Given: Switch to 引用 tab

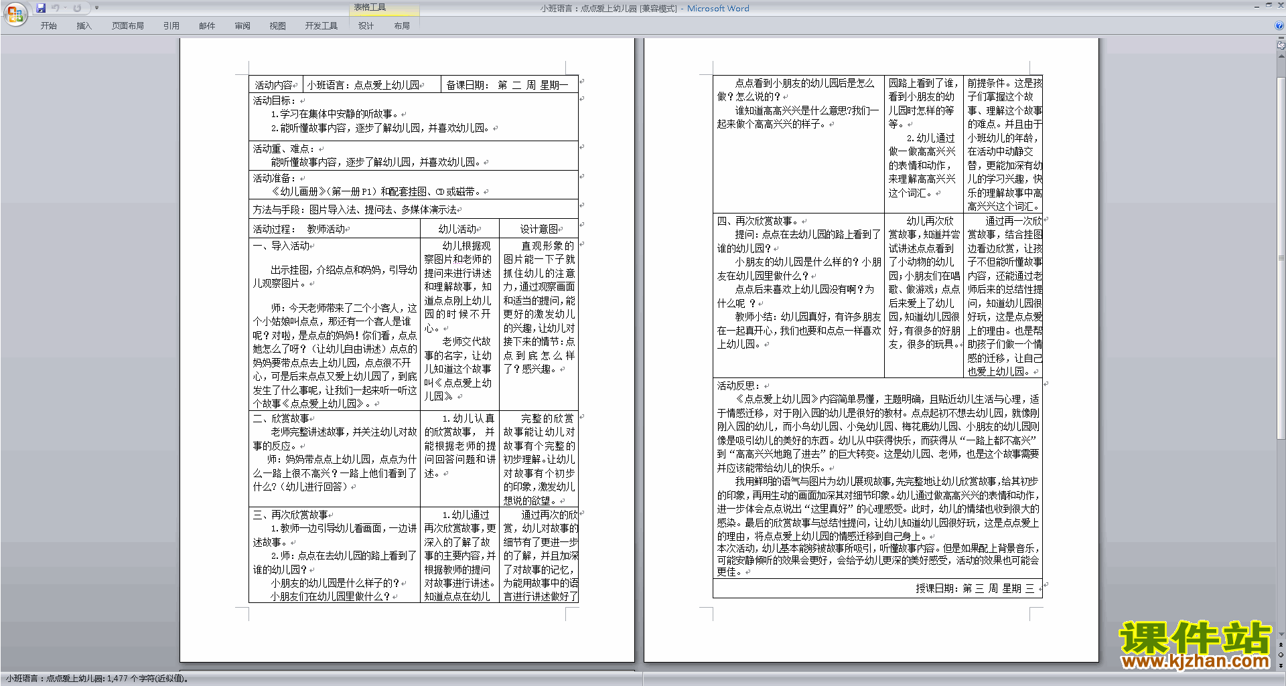Looking at the screenshot, I should pos(171,26).
